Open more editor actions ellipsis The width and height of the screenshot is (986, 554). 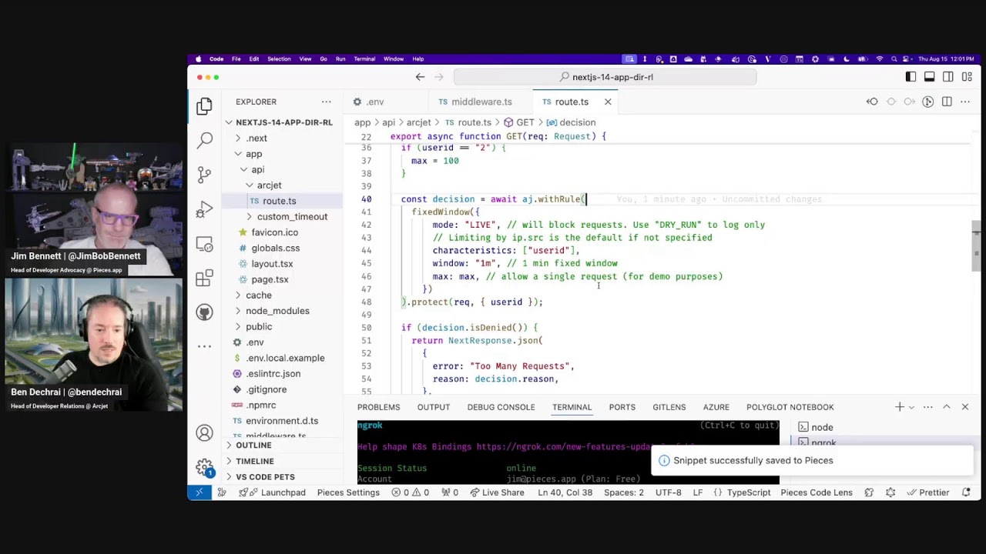pos(965,102)
